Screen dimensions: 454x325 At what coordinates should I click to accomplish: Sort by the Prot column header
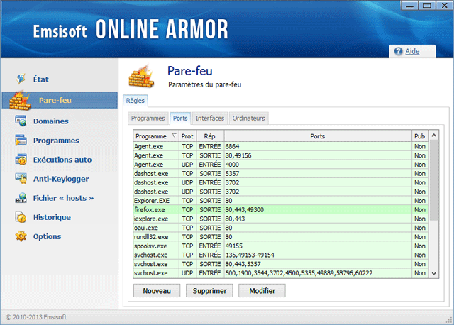[187, 136]
